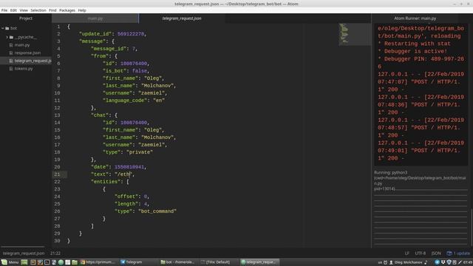Open the Find menu
Image resolution: width=473 pixels, height=266 pixels.
(x=52, y=10)
